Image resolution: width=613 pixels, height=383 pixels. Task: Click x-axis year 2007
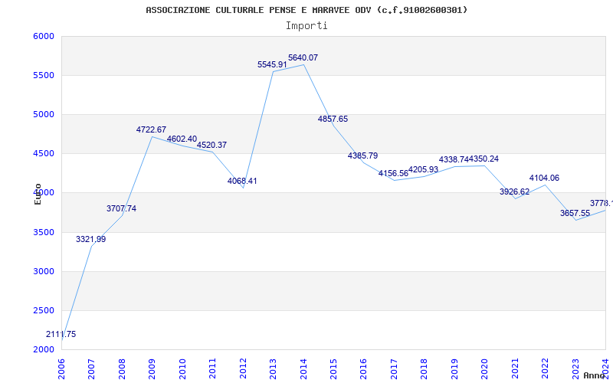coord(91,369)
